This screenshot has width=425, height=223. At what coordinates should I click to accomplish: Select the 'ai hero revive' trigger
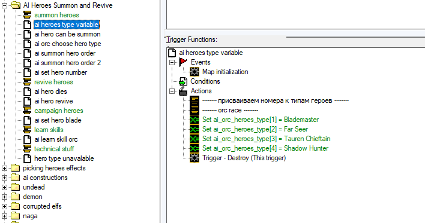[53, 101]
